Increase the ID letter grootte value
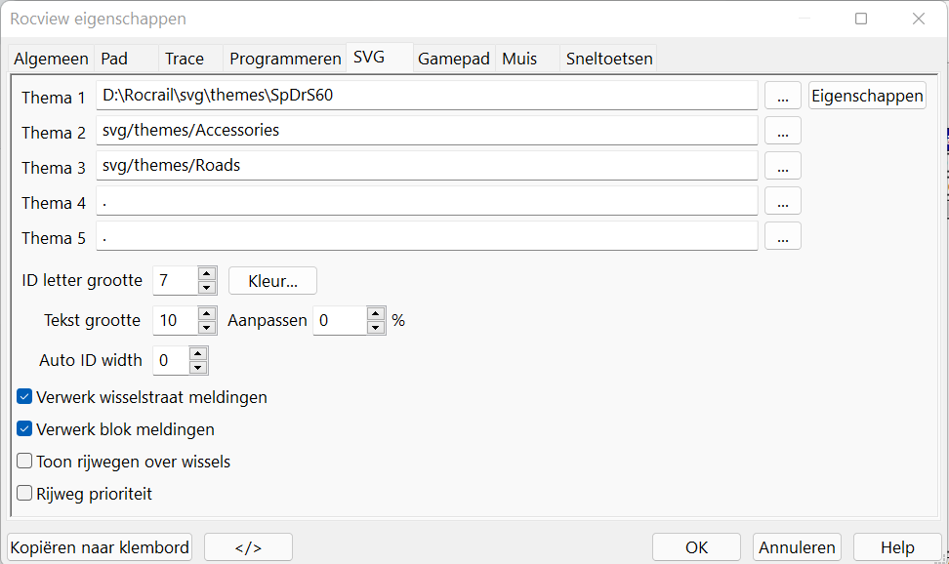The image size is (949, 564). tap(207, 274)
